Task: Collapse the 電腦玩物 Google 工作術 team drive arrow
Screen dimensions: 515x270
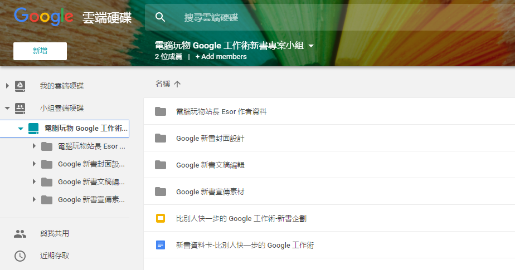Action: (21, 129)
